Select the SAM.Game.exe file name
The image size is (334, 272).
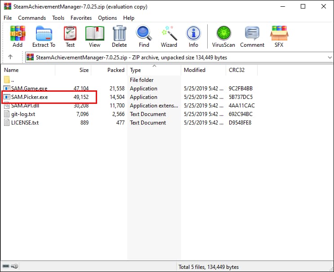pos(29,89)
